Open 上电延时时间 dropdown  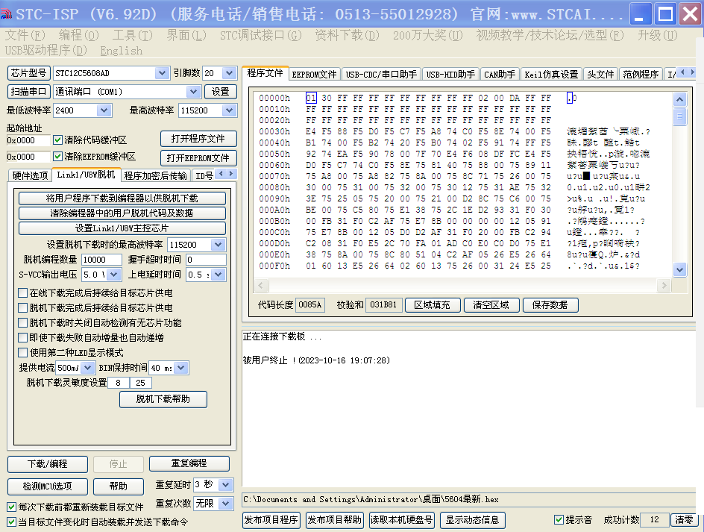219,274
